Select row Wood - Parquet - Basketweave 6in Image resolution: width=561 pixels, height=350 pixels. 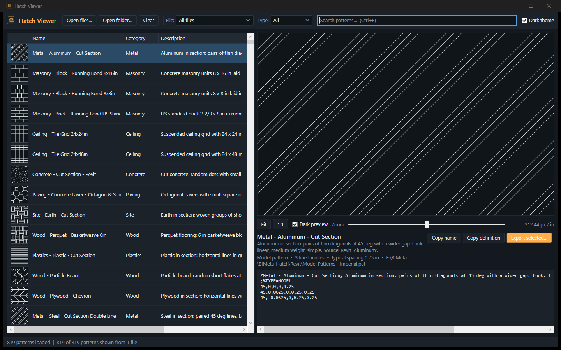point(127,235)
